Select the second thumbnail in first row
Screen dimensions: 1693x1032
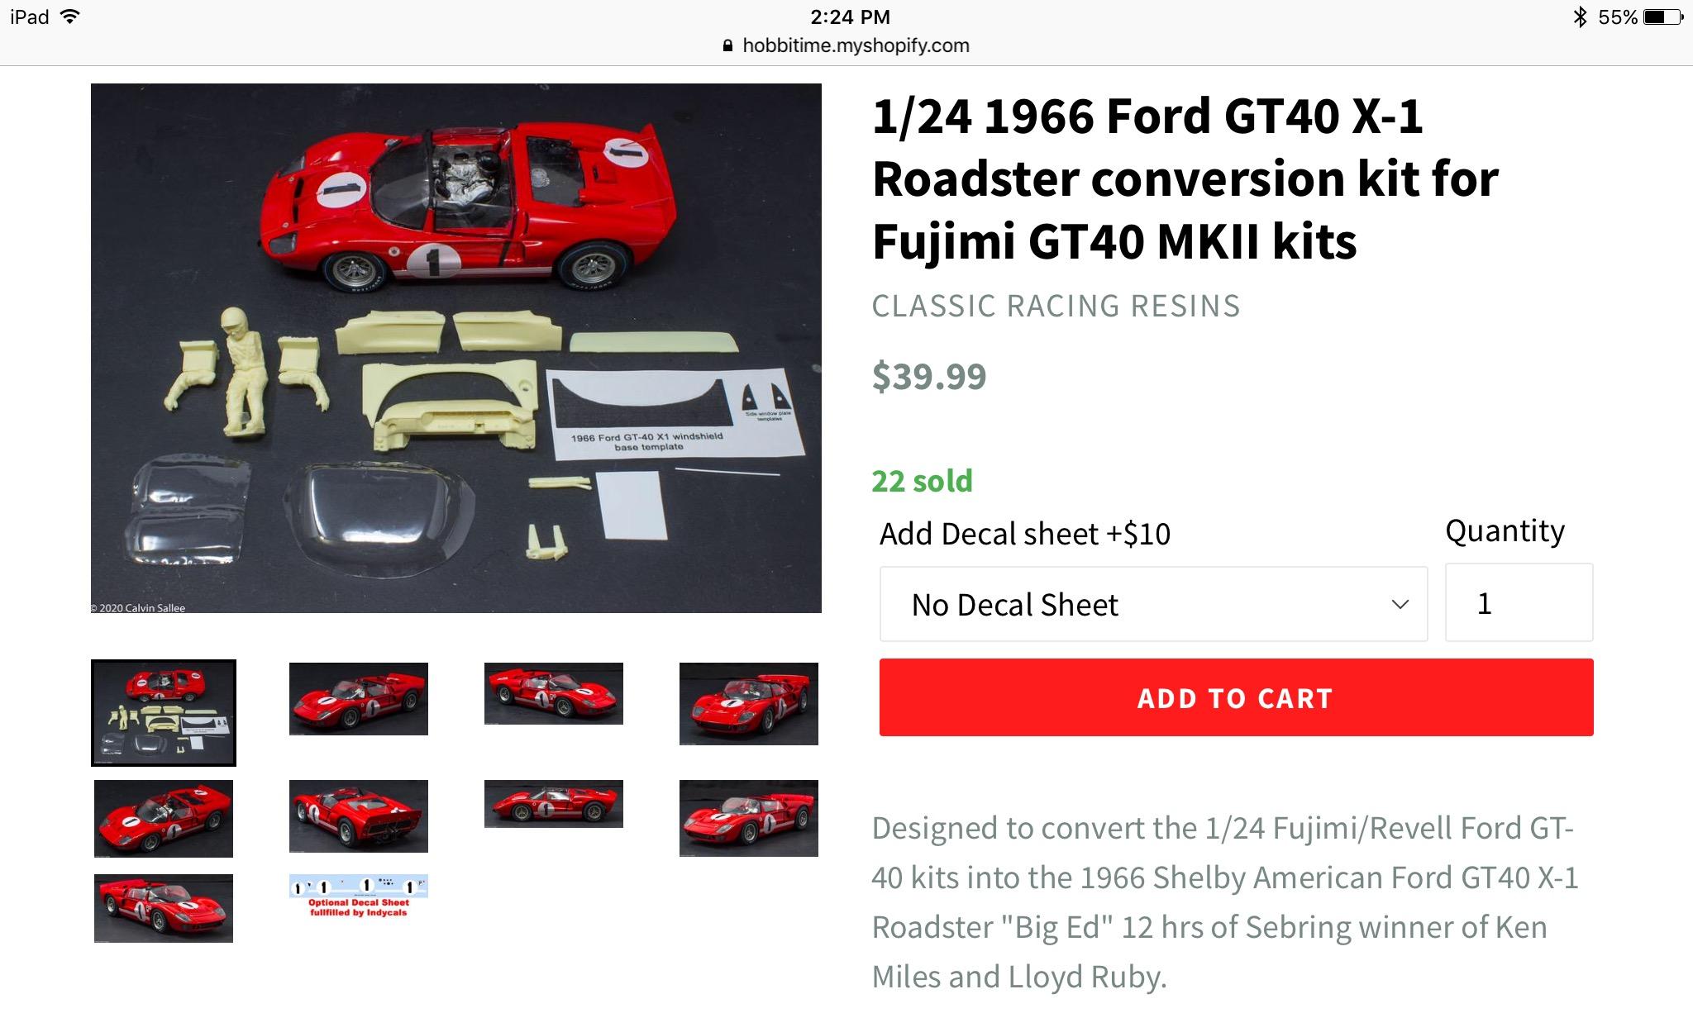(x=359, y=698)
